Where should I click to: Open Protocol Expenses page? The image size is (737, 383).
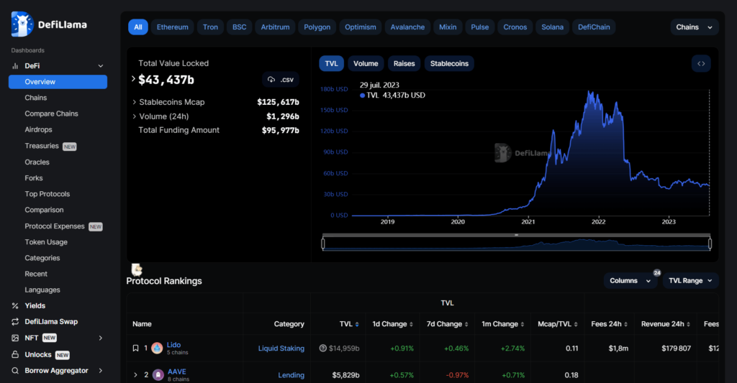pyautogui.click(x=55, y=226)
